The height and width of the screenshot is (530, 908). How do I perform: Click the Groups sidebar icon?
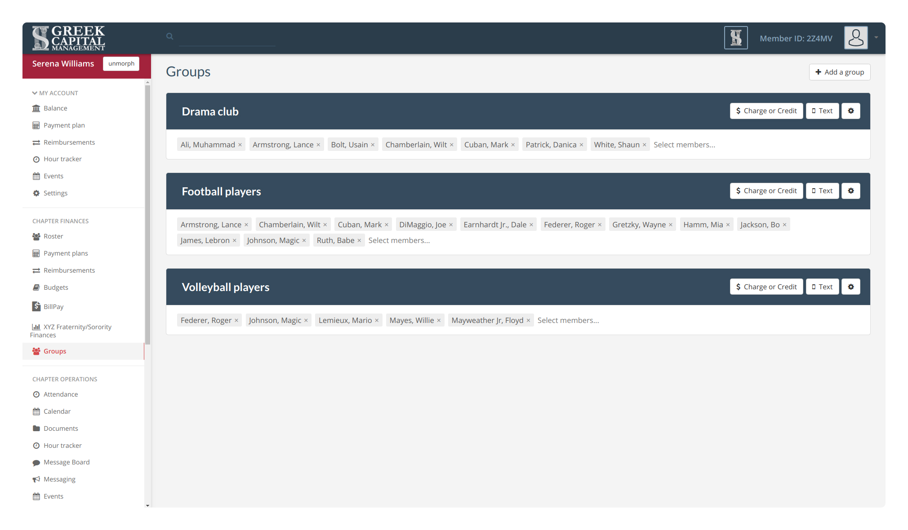click(36, 351)
